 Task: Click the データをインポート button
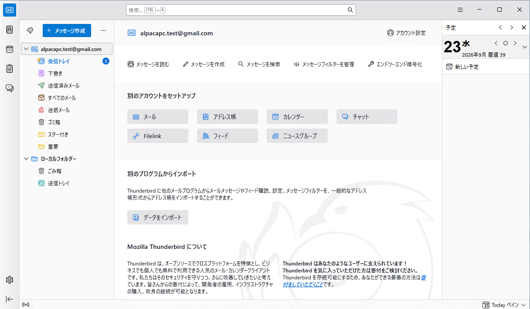pos(158,217)
